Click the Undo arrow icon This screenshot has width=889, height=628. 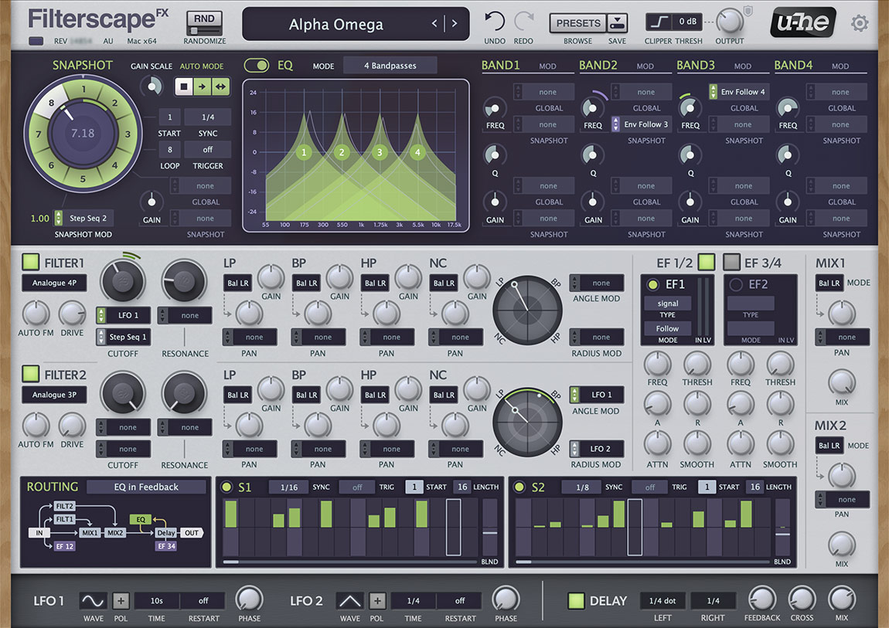tap(496, 22)
